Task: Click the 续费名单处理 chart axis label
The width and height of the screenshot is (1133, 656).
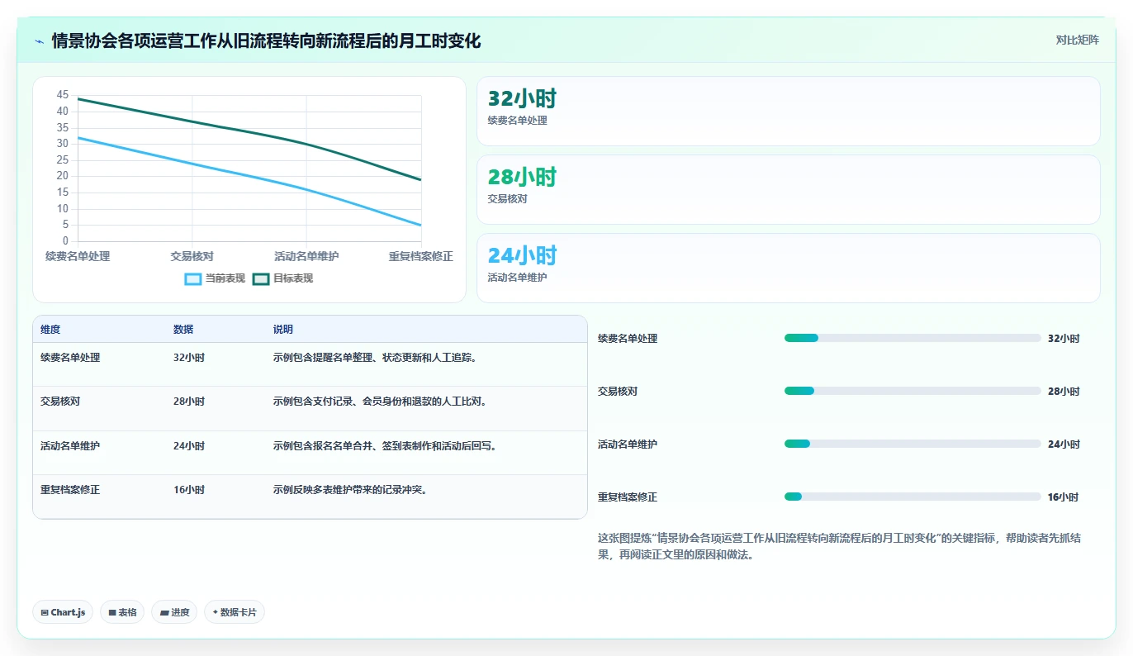Action: click(x=78, y=256)
